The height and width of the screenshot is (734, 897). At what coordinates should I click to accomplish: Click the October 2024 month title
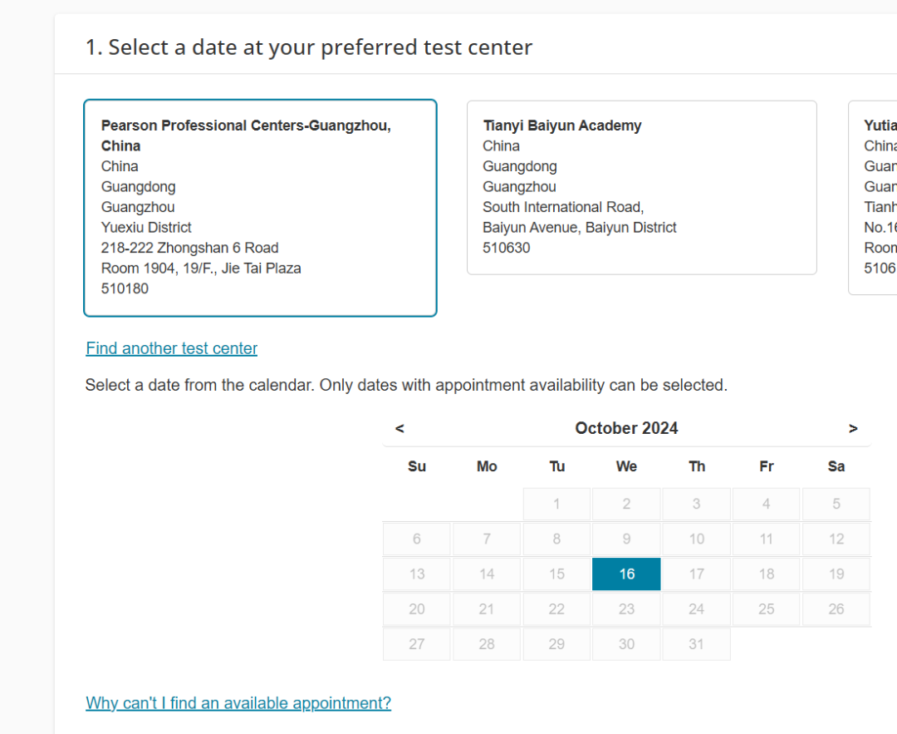pyautogui.click(x=626, y=428)
